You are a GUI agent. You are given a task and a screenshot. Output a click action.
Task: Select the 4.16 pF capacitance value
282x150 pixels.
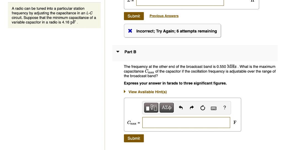(69, 22)
